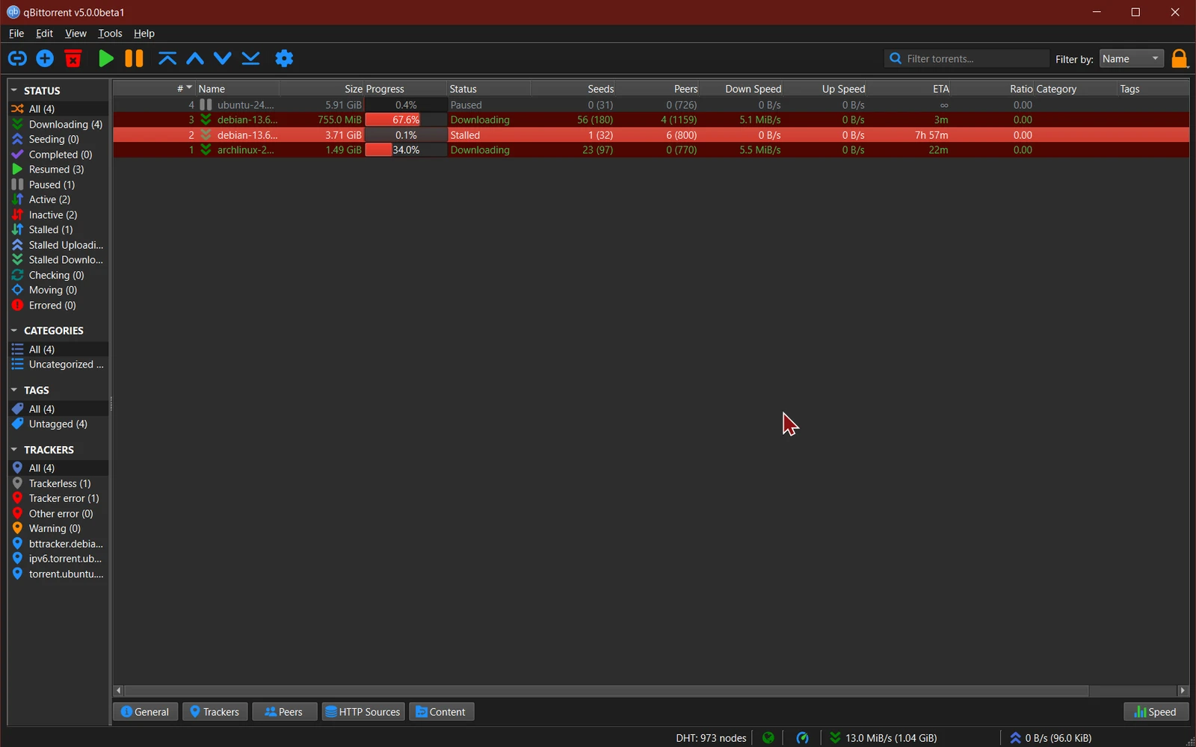This screenshot has width=1196, height=747.
Task: Switch to the Trackers tab
Action: point(215,712)
